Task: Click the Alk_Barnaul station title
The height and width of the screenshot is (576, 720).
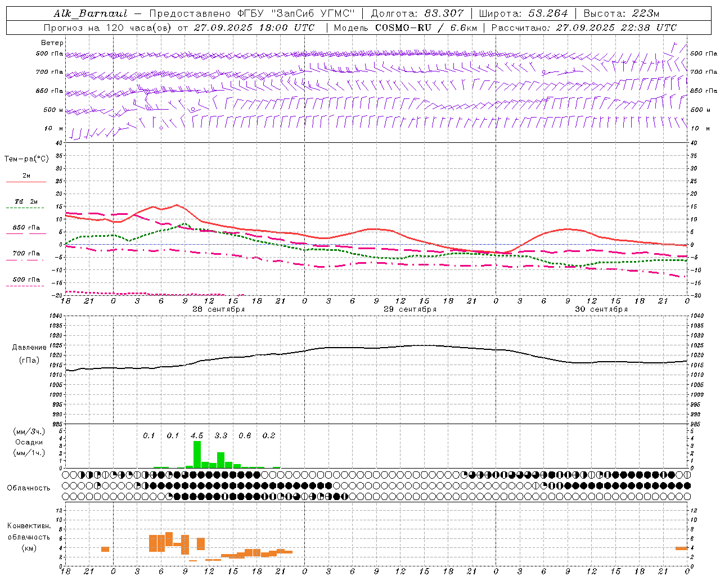Action: 91,13
